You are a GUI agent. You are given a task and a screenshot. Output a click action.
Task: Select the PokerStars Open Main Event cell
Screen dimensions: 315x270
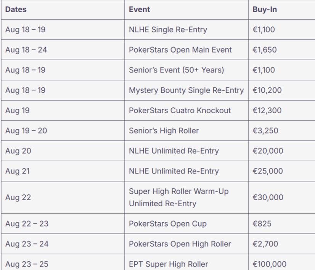pos(180,50)
